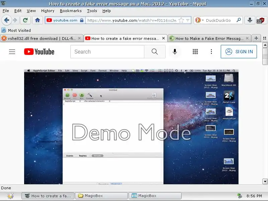The image size is (268, 201).
Task: Open the File menu
Action: (6, 11)
